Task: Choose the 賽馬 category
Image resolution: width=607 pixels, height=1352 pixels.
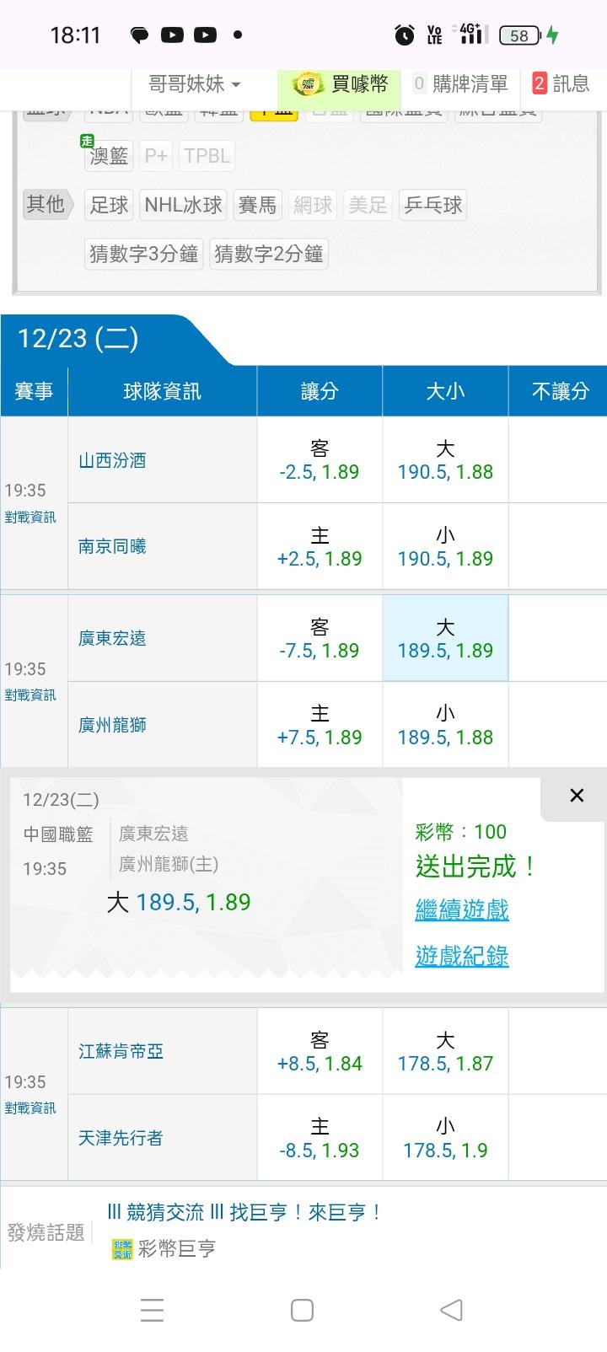Action: pyautogui.click(x=257, y=205)
